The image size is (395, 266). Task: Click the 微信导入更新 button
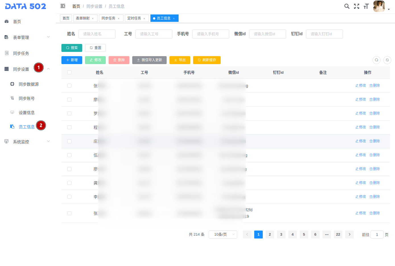pos(149,60)
